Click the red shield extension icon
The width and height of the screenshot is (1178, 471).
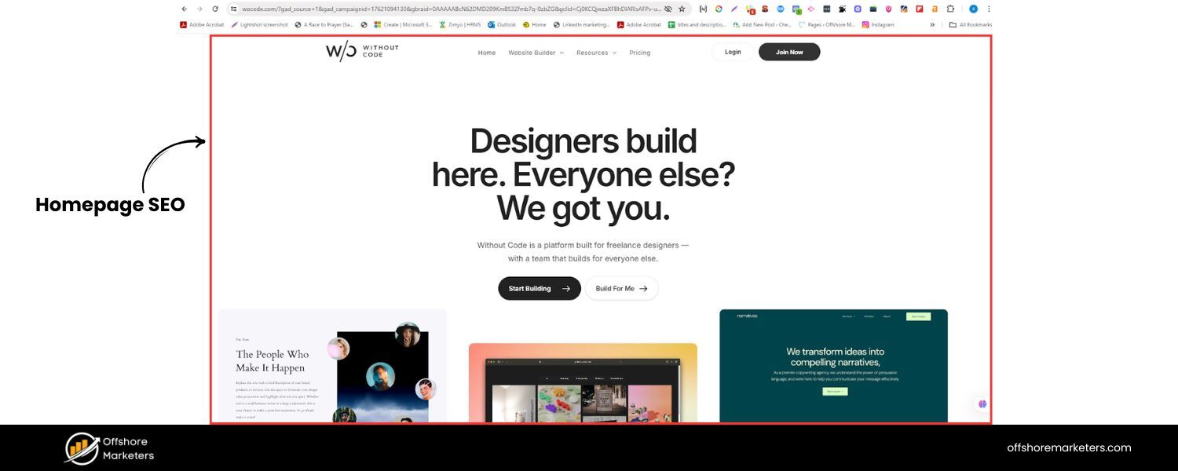[887, 9]
